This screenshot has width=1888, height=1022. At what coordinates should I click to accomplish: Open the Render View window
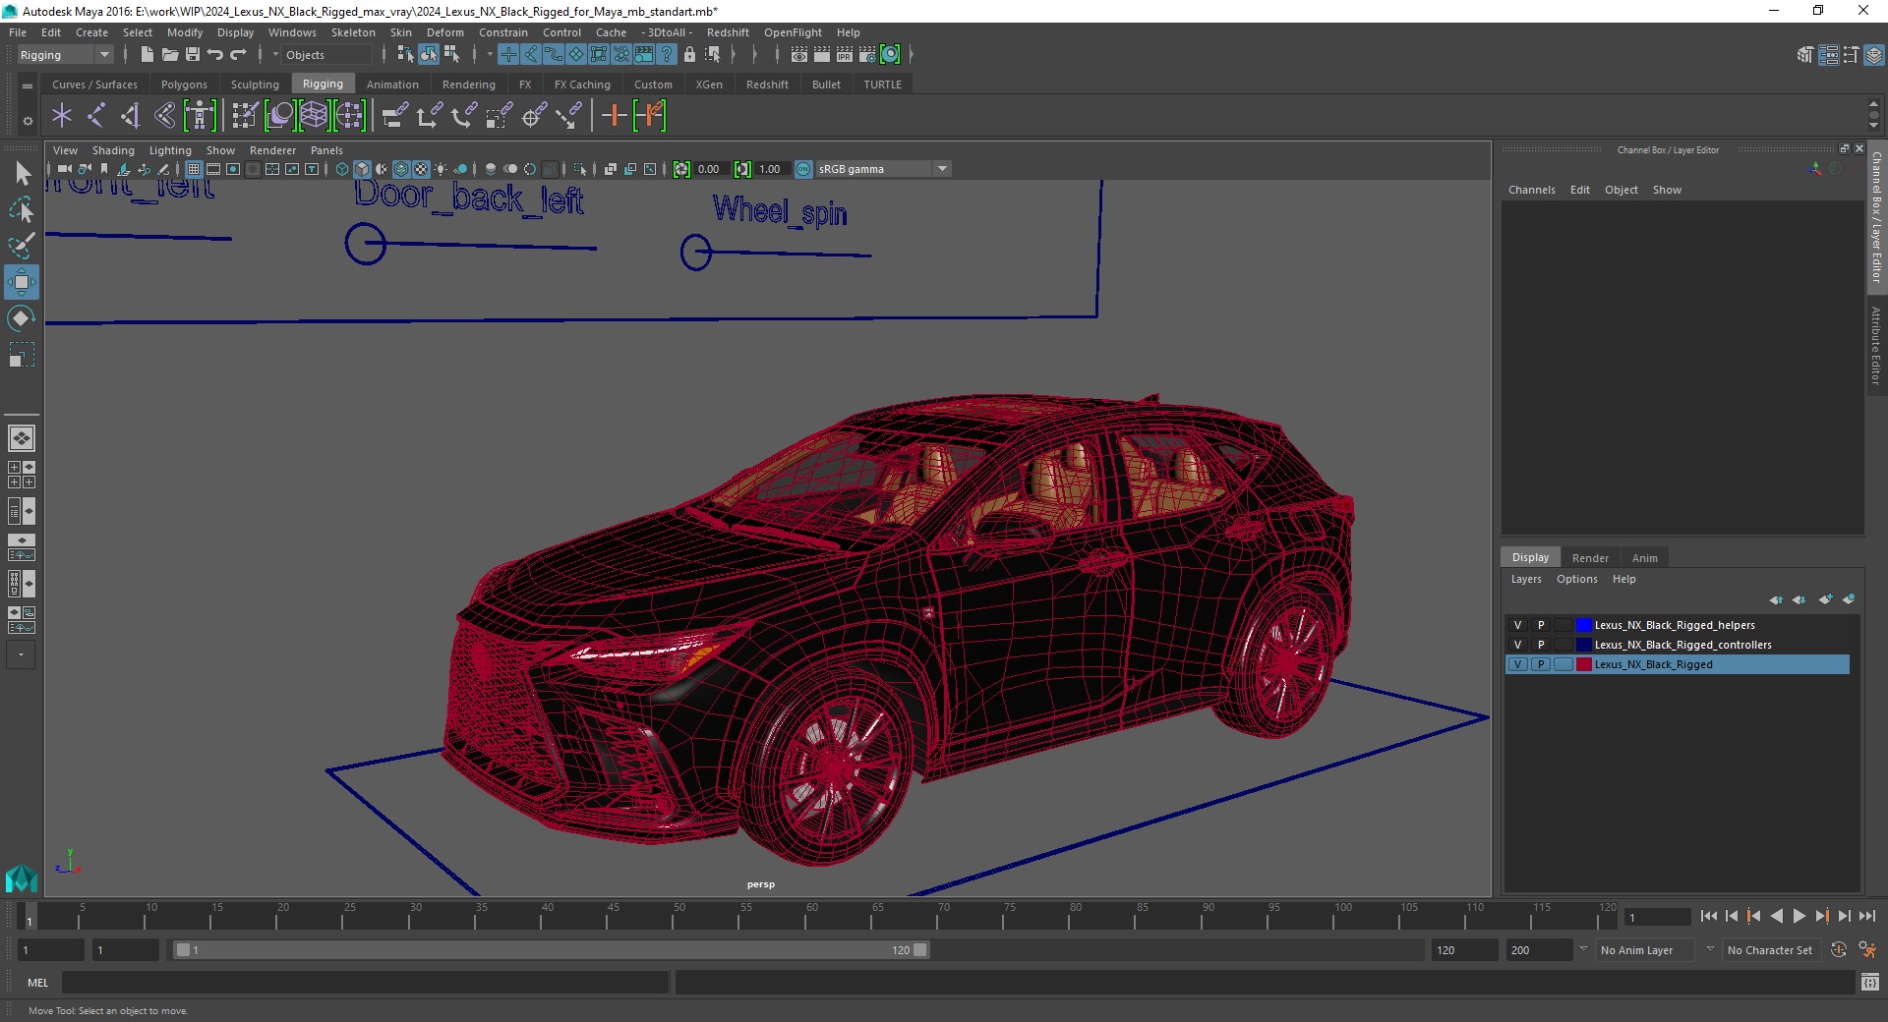798,55
